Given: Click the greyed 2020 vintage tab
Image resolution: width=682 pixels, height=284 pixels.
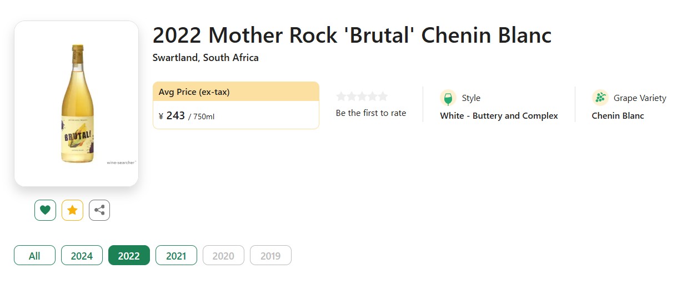Looking at the screenshot, I should pos(223,256).
